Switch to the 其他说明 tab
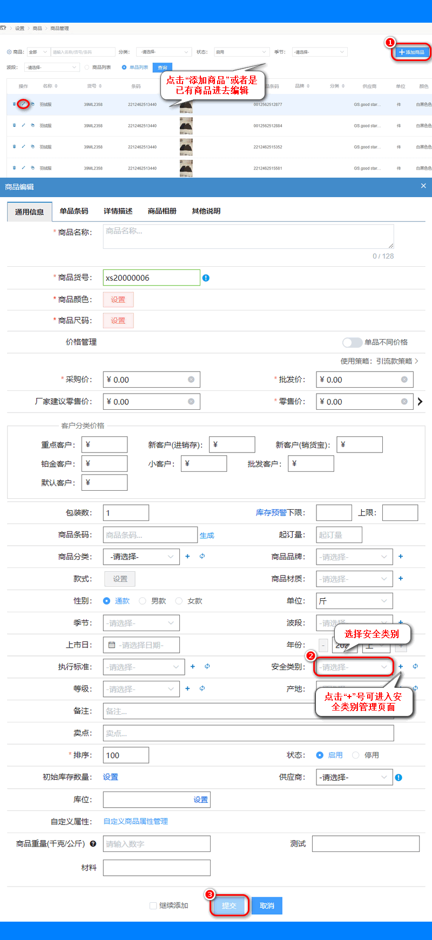 click(206, 211)
